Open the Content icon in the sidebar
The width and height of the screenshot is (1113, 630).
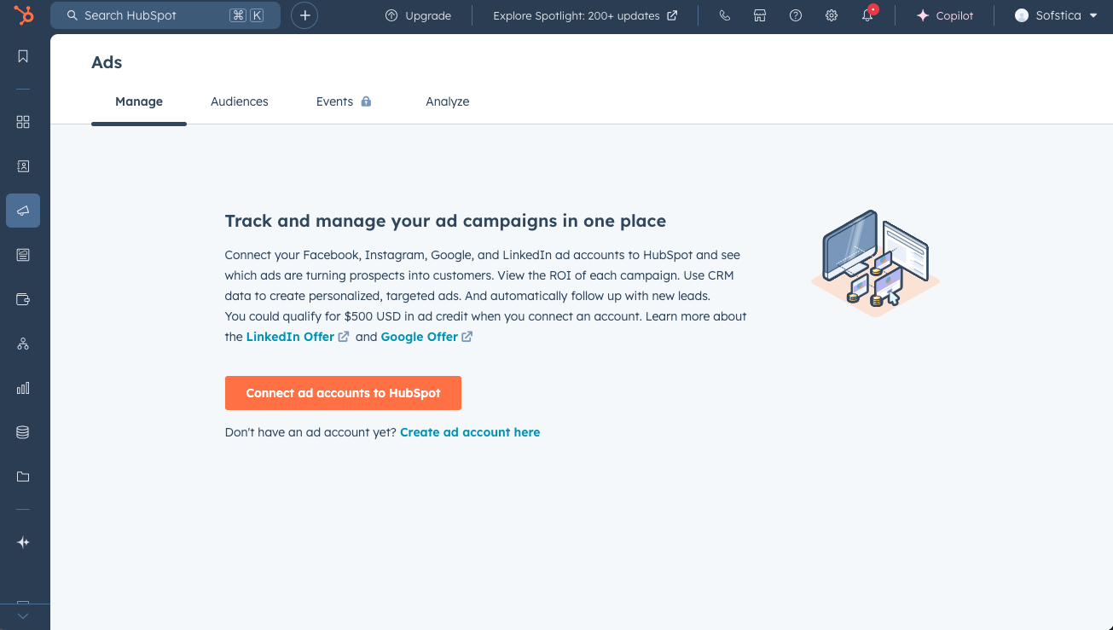[23, 255]
